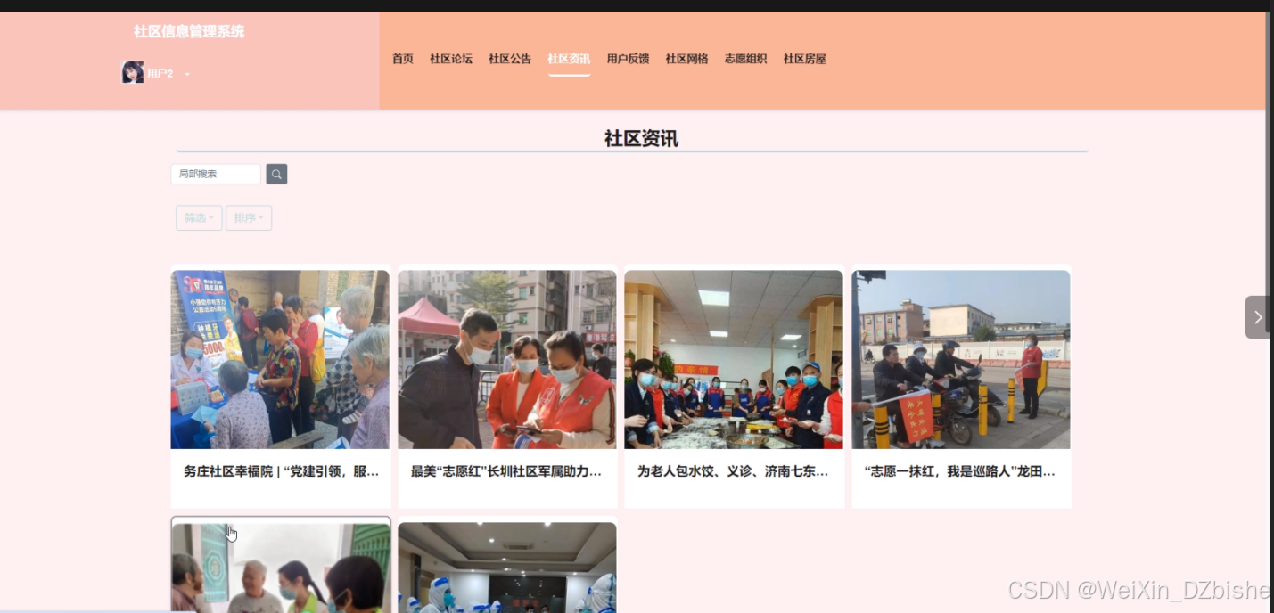This screenshot has width=1274, height=613.
Task: Go to the 首页 menu item
Action: (x=403, y=59)
